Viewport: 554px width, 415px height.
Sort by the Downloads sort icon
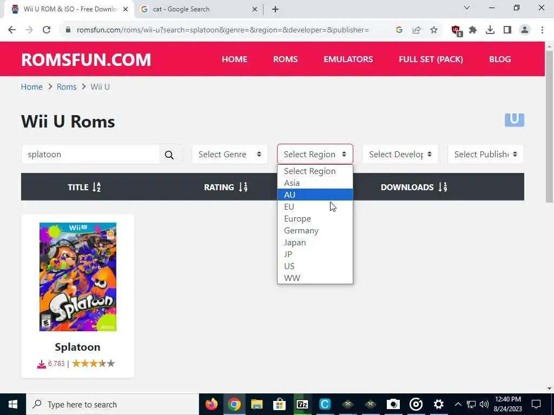(443, 187)
